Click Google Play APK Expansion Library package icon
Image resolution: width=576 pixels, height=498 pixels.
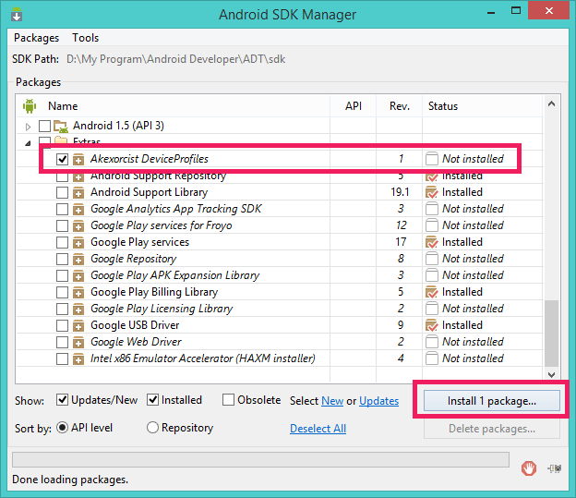pos(78,276)
